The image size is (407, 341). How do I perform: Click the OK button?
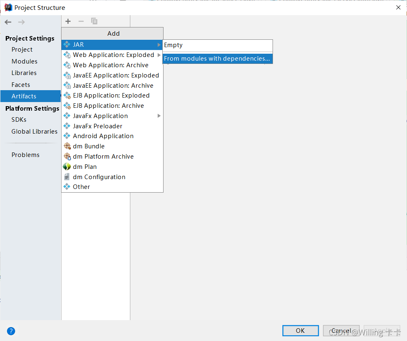point(300,331)
